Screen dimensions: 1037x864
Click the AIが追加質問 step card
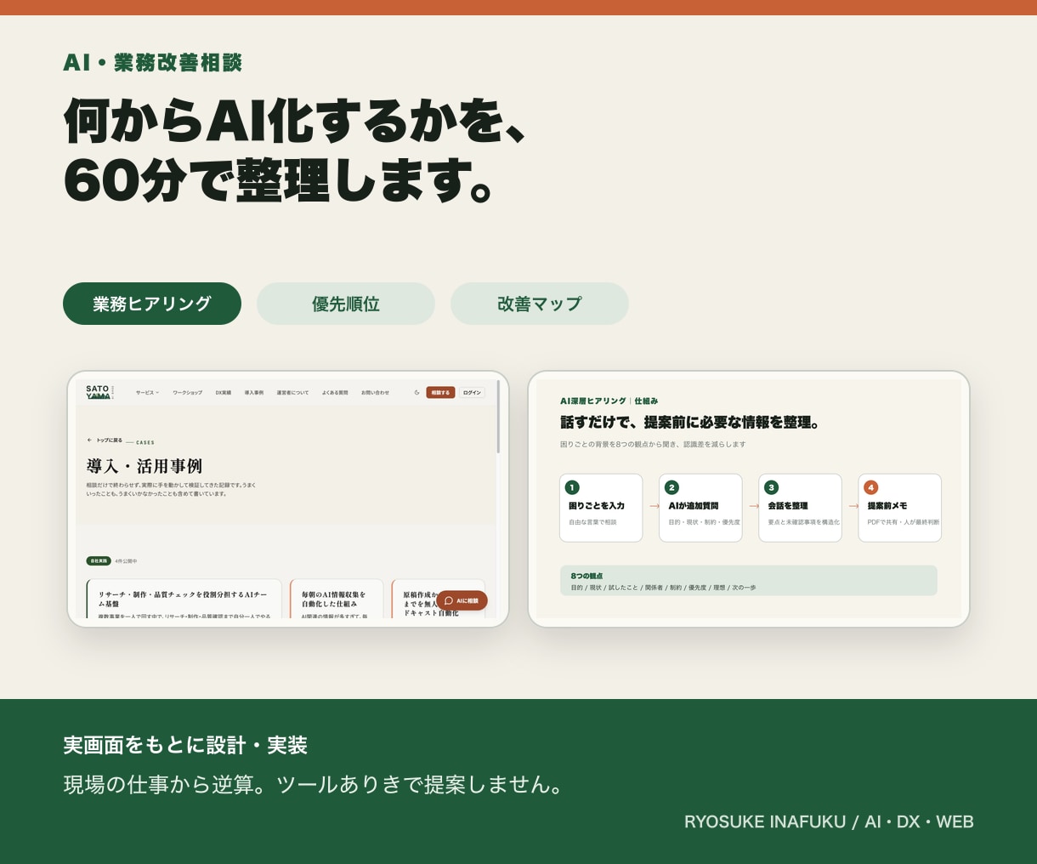[x=700, y=508]
